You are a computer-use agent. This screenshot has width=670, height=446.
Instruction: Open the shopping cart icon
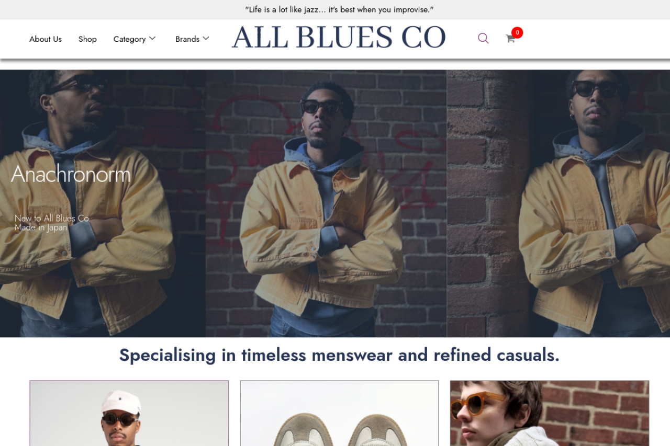pos(510,38)
